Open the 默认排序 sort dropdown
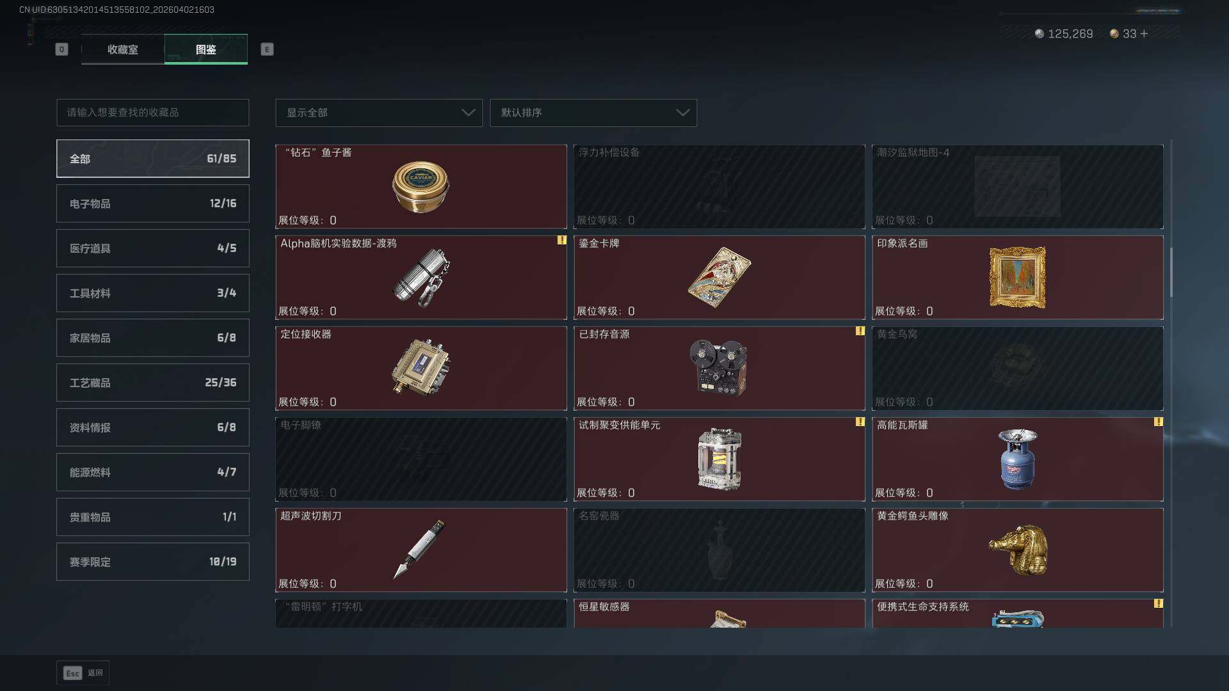The image size is (1229, 691). tap(593, 113)
